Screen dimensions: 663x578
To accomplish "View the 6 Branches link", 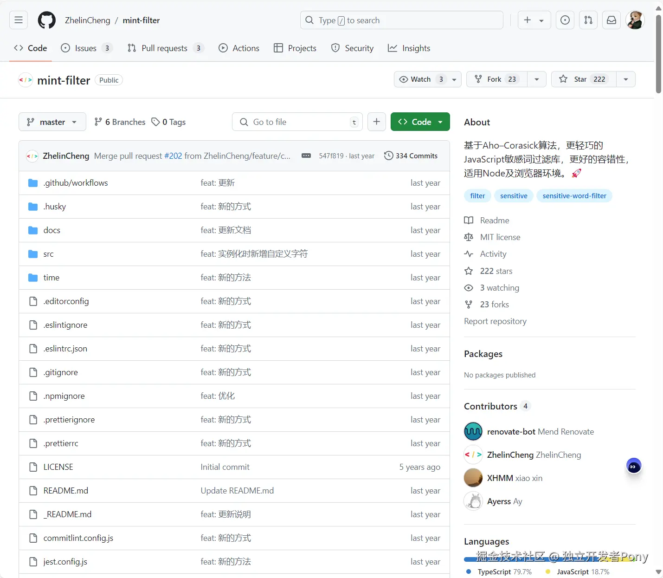I will [x=120, y=122].
